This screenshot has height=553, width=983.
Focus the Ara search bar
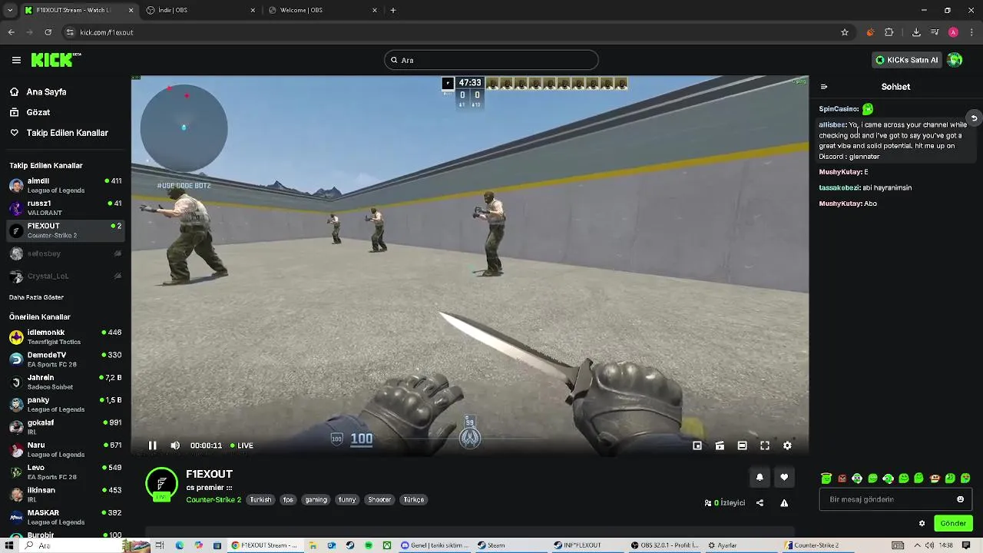491,60
